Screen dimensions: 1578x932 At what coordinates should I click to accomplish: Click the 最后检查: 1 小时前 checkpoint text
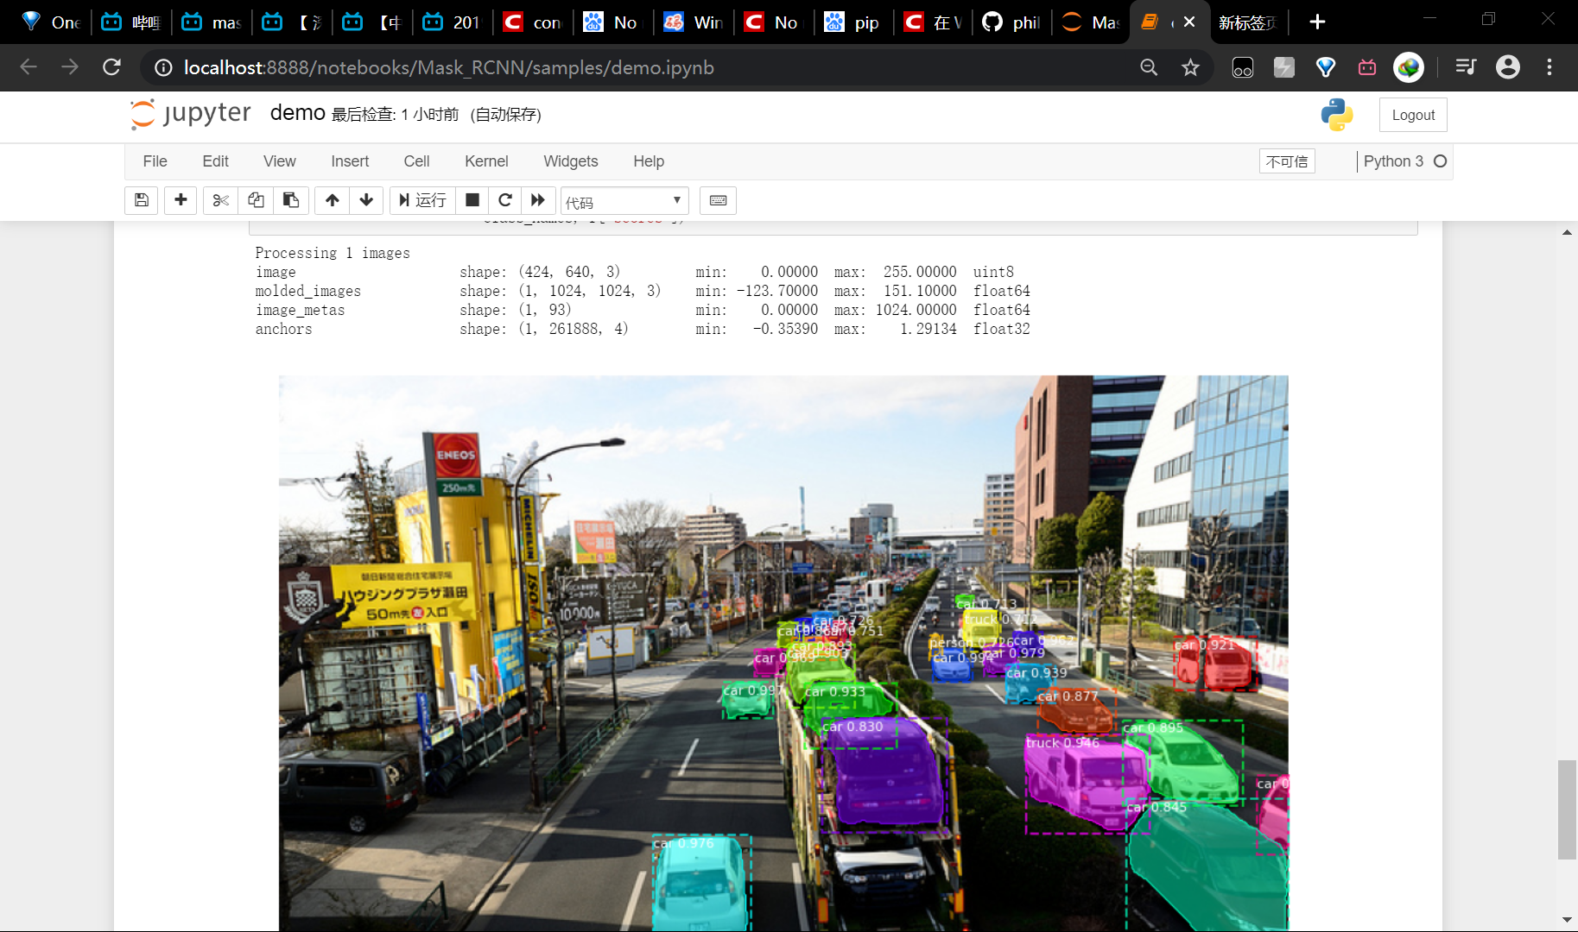[396, 115]
